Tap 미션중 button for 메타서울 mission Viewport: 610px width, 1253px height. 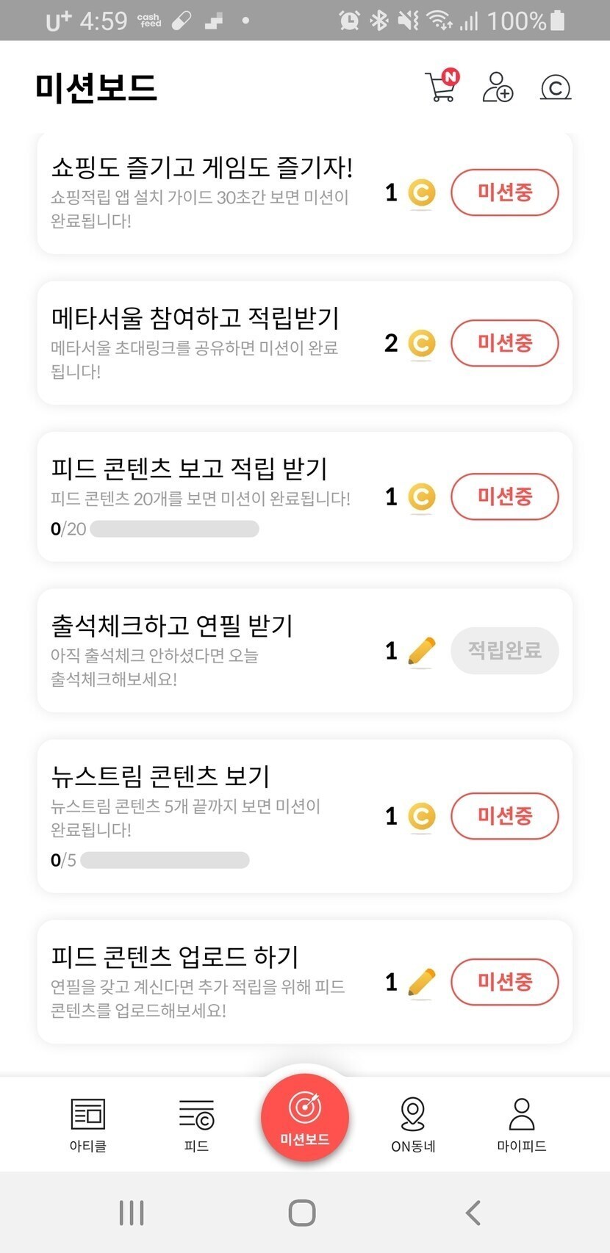click(504, 343)
